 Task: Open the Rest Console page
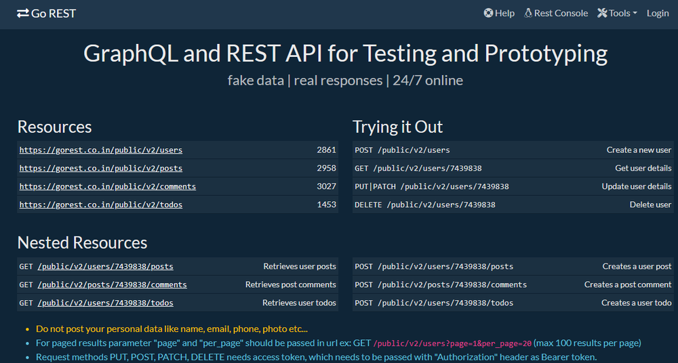pos(556,14)
